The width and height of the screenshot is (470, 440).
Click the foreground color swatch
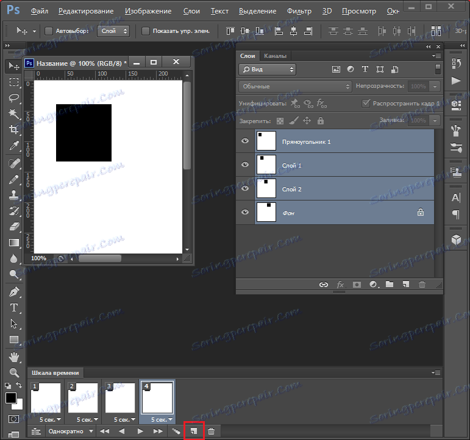11,399
